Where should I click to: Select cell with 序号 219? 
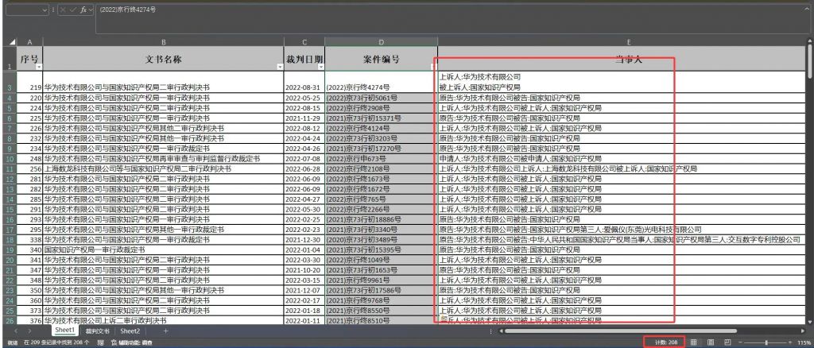tap(29, 82)
